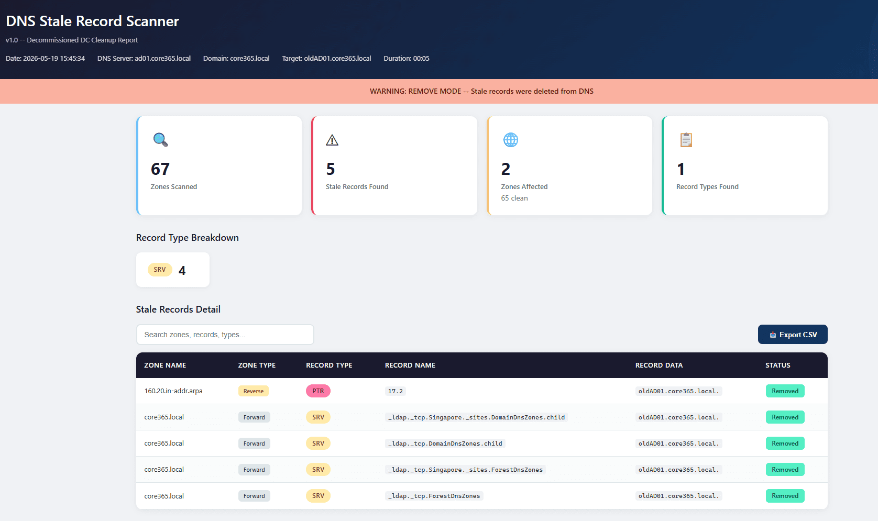
Task: Select the SRV badge in Record Type Breakdown
Action: coord(160,270)
